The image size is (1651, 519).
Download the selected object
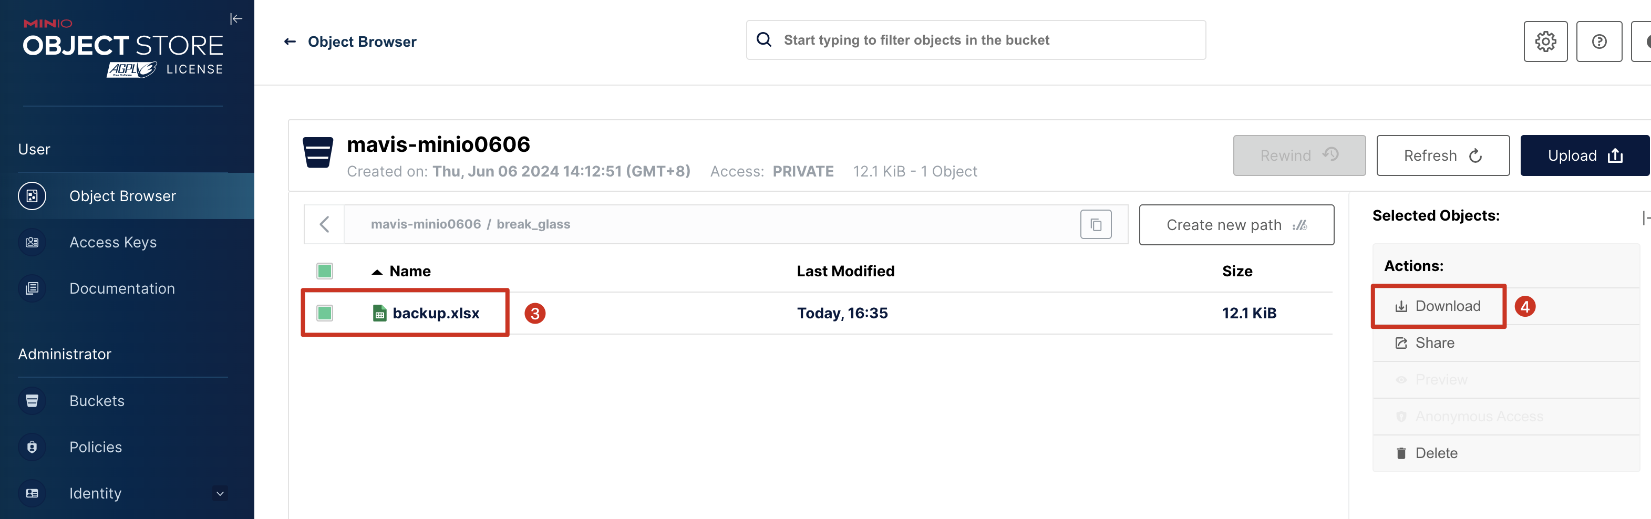click(x=1438, y=306)
